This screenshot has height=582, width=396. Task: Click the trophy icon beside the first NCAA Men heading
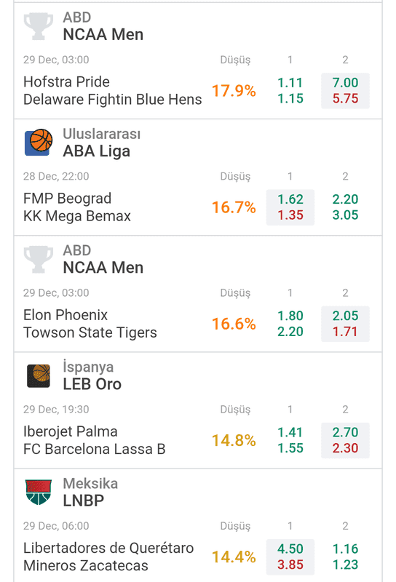coord(39,26)
